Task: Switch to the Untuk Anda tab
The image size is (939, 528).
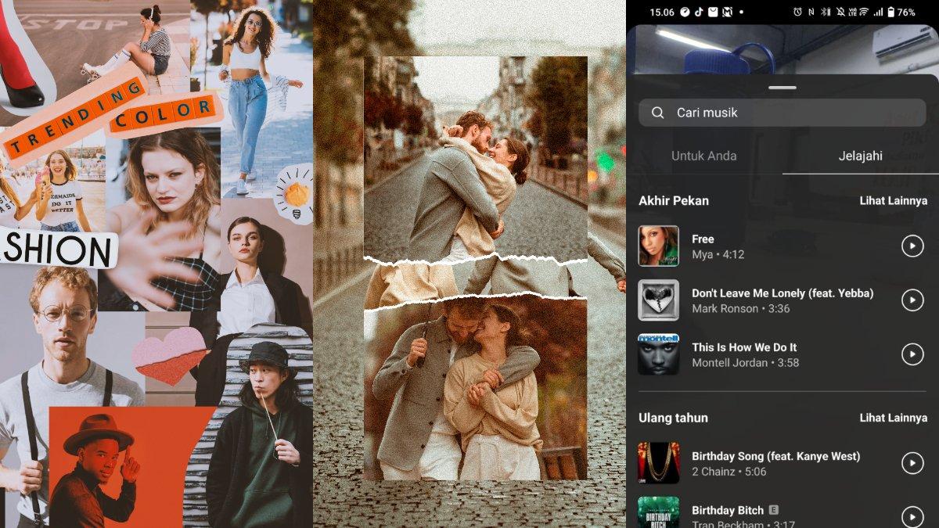Action: [x=703, y=156]
